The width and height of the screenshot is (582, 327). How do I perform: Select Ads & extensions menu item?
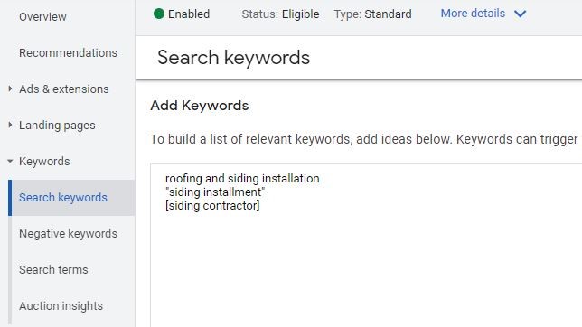coord(64,89)
